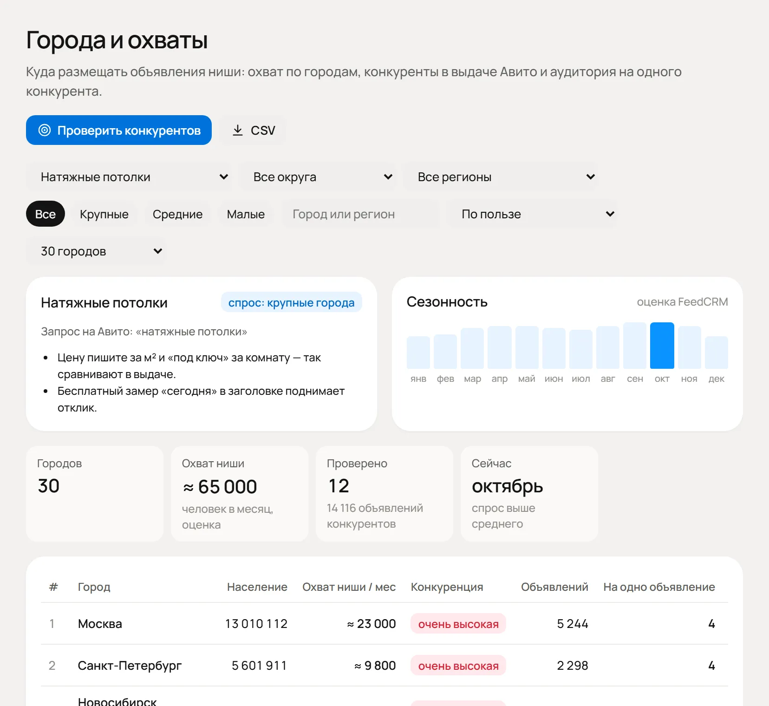Expand the 30 городов count dropdown
This screenshot has height=706, width=769.
[x=96, y=251]
